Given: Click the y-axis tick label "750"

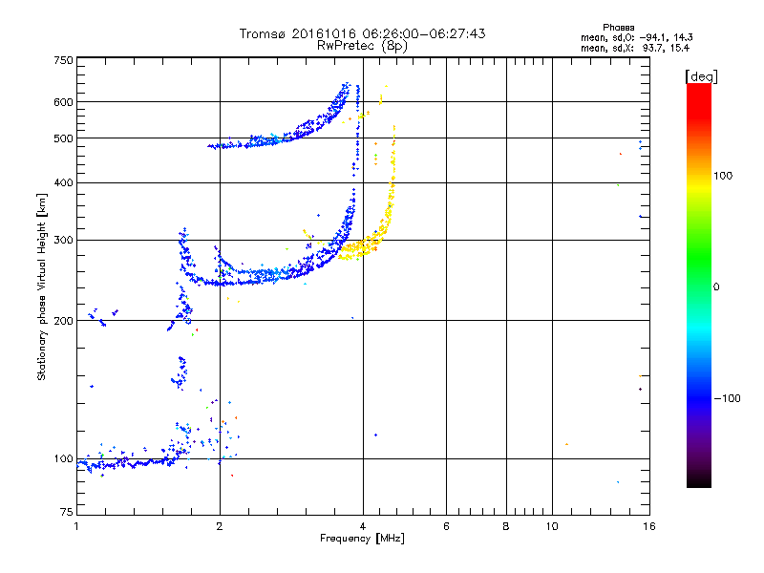Looking at the screenshot, I should (63, 60).
